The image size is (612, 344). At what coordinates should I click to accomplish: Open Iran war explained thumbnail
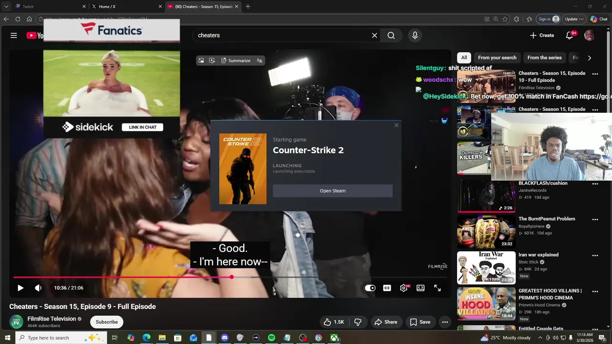click(486, 268)
